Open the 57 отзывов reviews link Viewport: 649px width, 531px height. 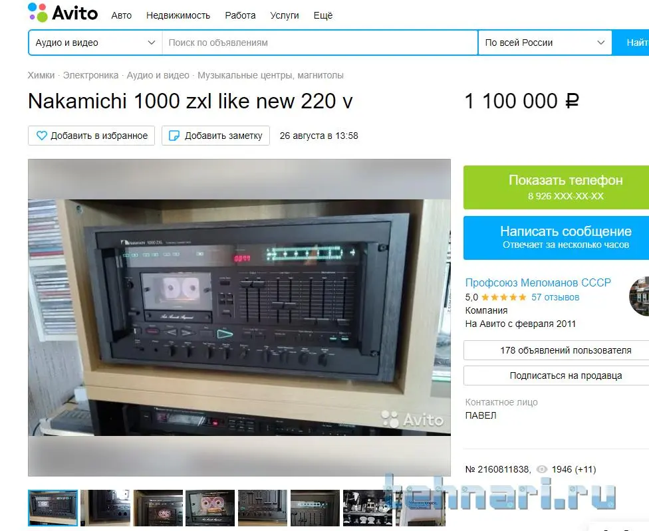[x=555, y=297]
